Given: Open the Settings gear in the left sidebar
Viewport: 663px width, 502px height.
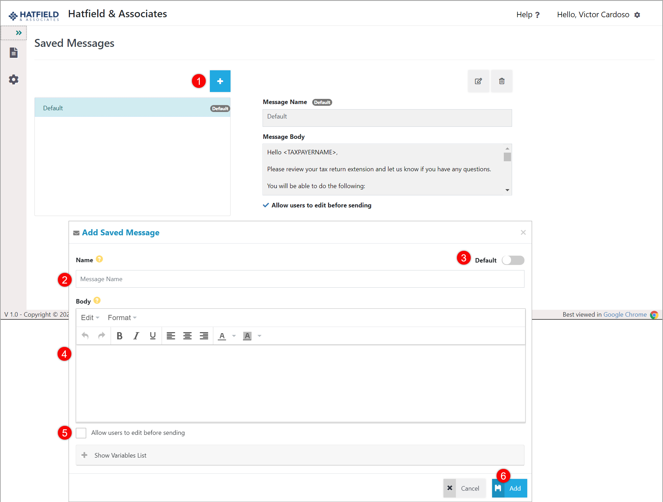Looking at the screenshot, I should [13, 79].
